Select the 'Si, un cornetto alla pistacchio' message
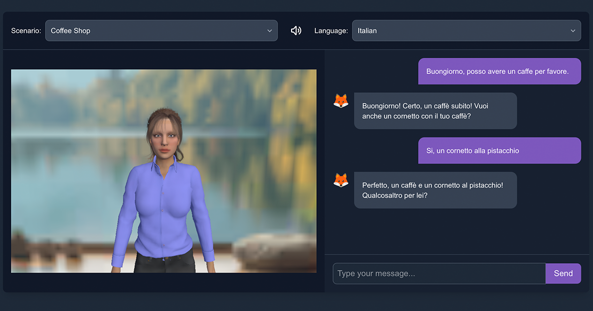The width and height of the screenshot is (593, 311). 499,151
